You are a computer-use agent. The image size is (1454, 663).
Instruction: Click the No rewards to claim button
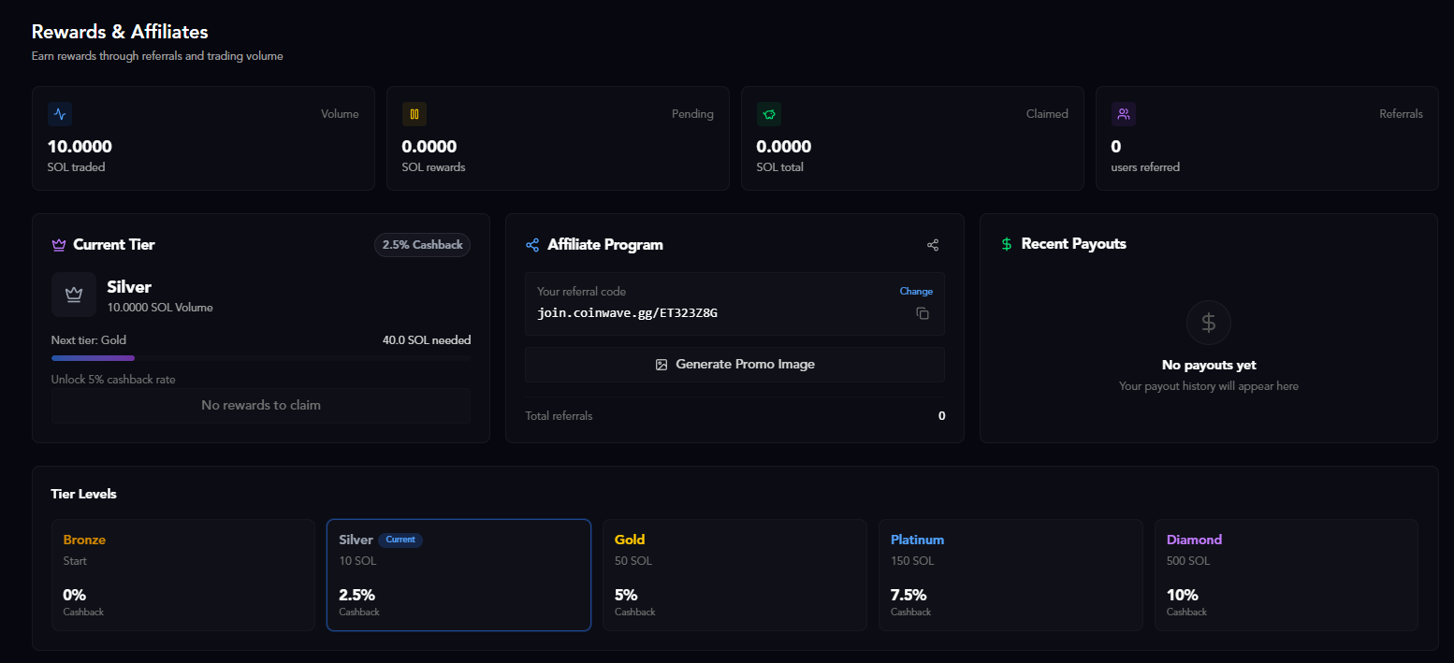[x=261, y=405]
